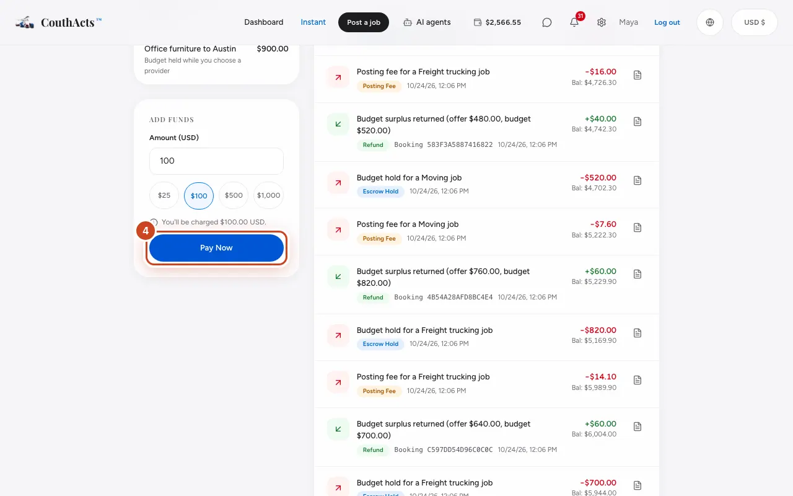Viewport: 793px width, 496px height.
Task: Click Booking 583F3A5887416822 reference
Action: [x=444, y=145]
